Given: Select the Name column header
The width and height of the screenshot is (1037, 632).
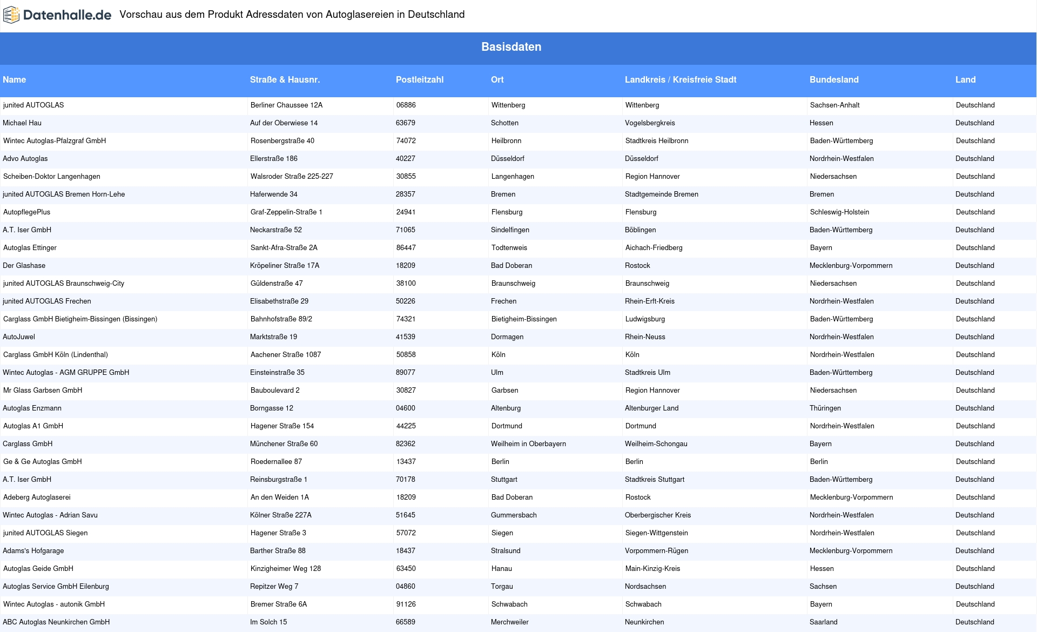Looking at the screenshot, I should click(15, 80).
